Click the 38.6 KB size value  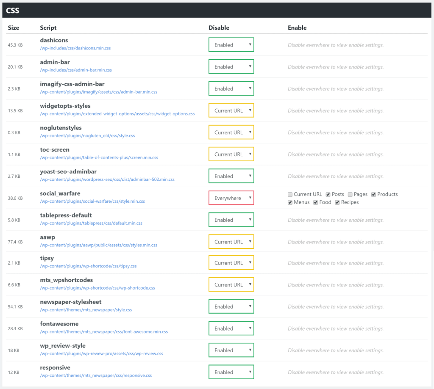point(15,198)
